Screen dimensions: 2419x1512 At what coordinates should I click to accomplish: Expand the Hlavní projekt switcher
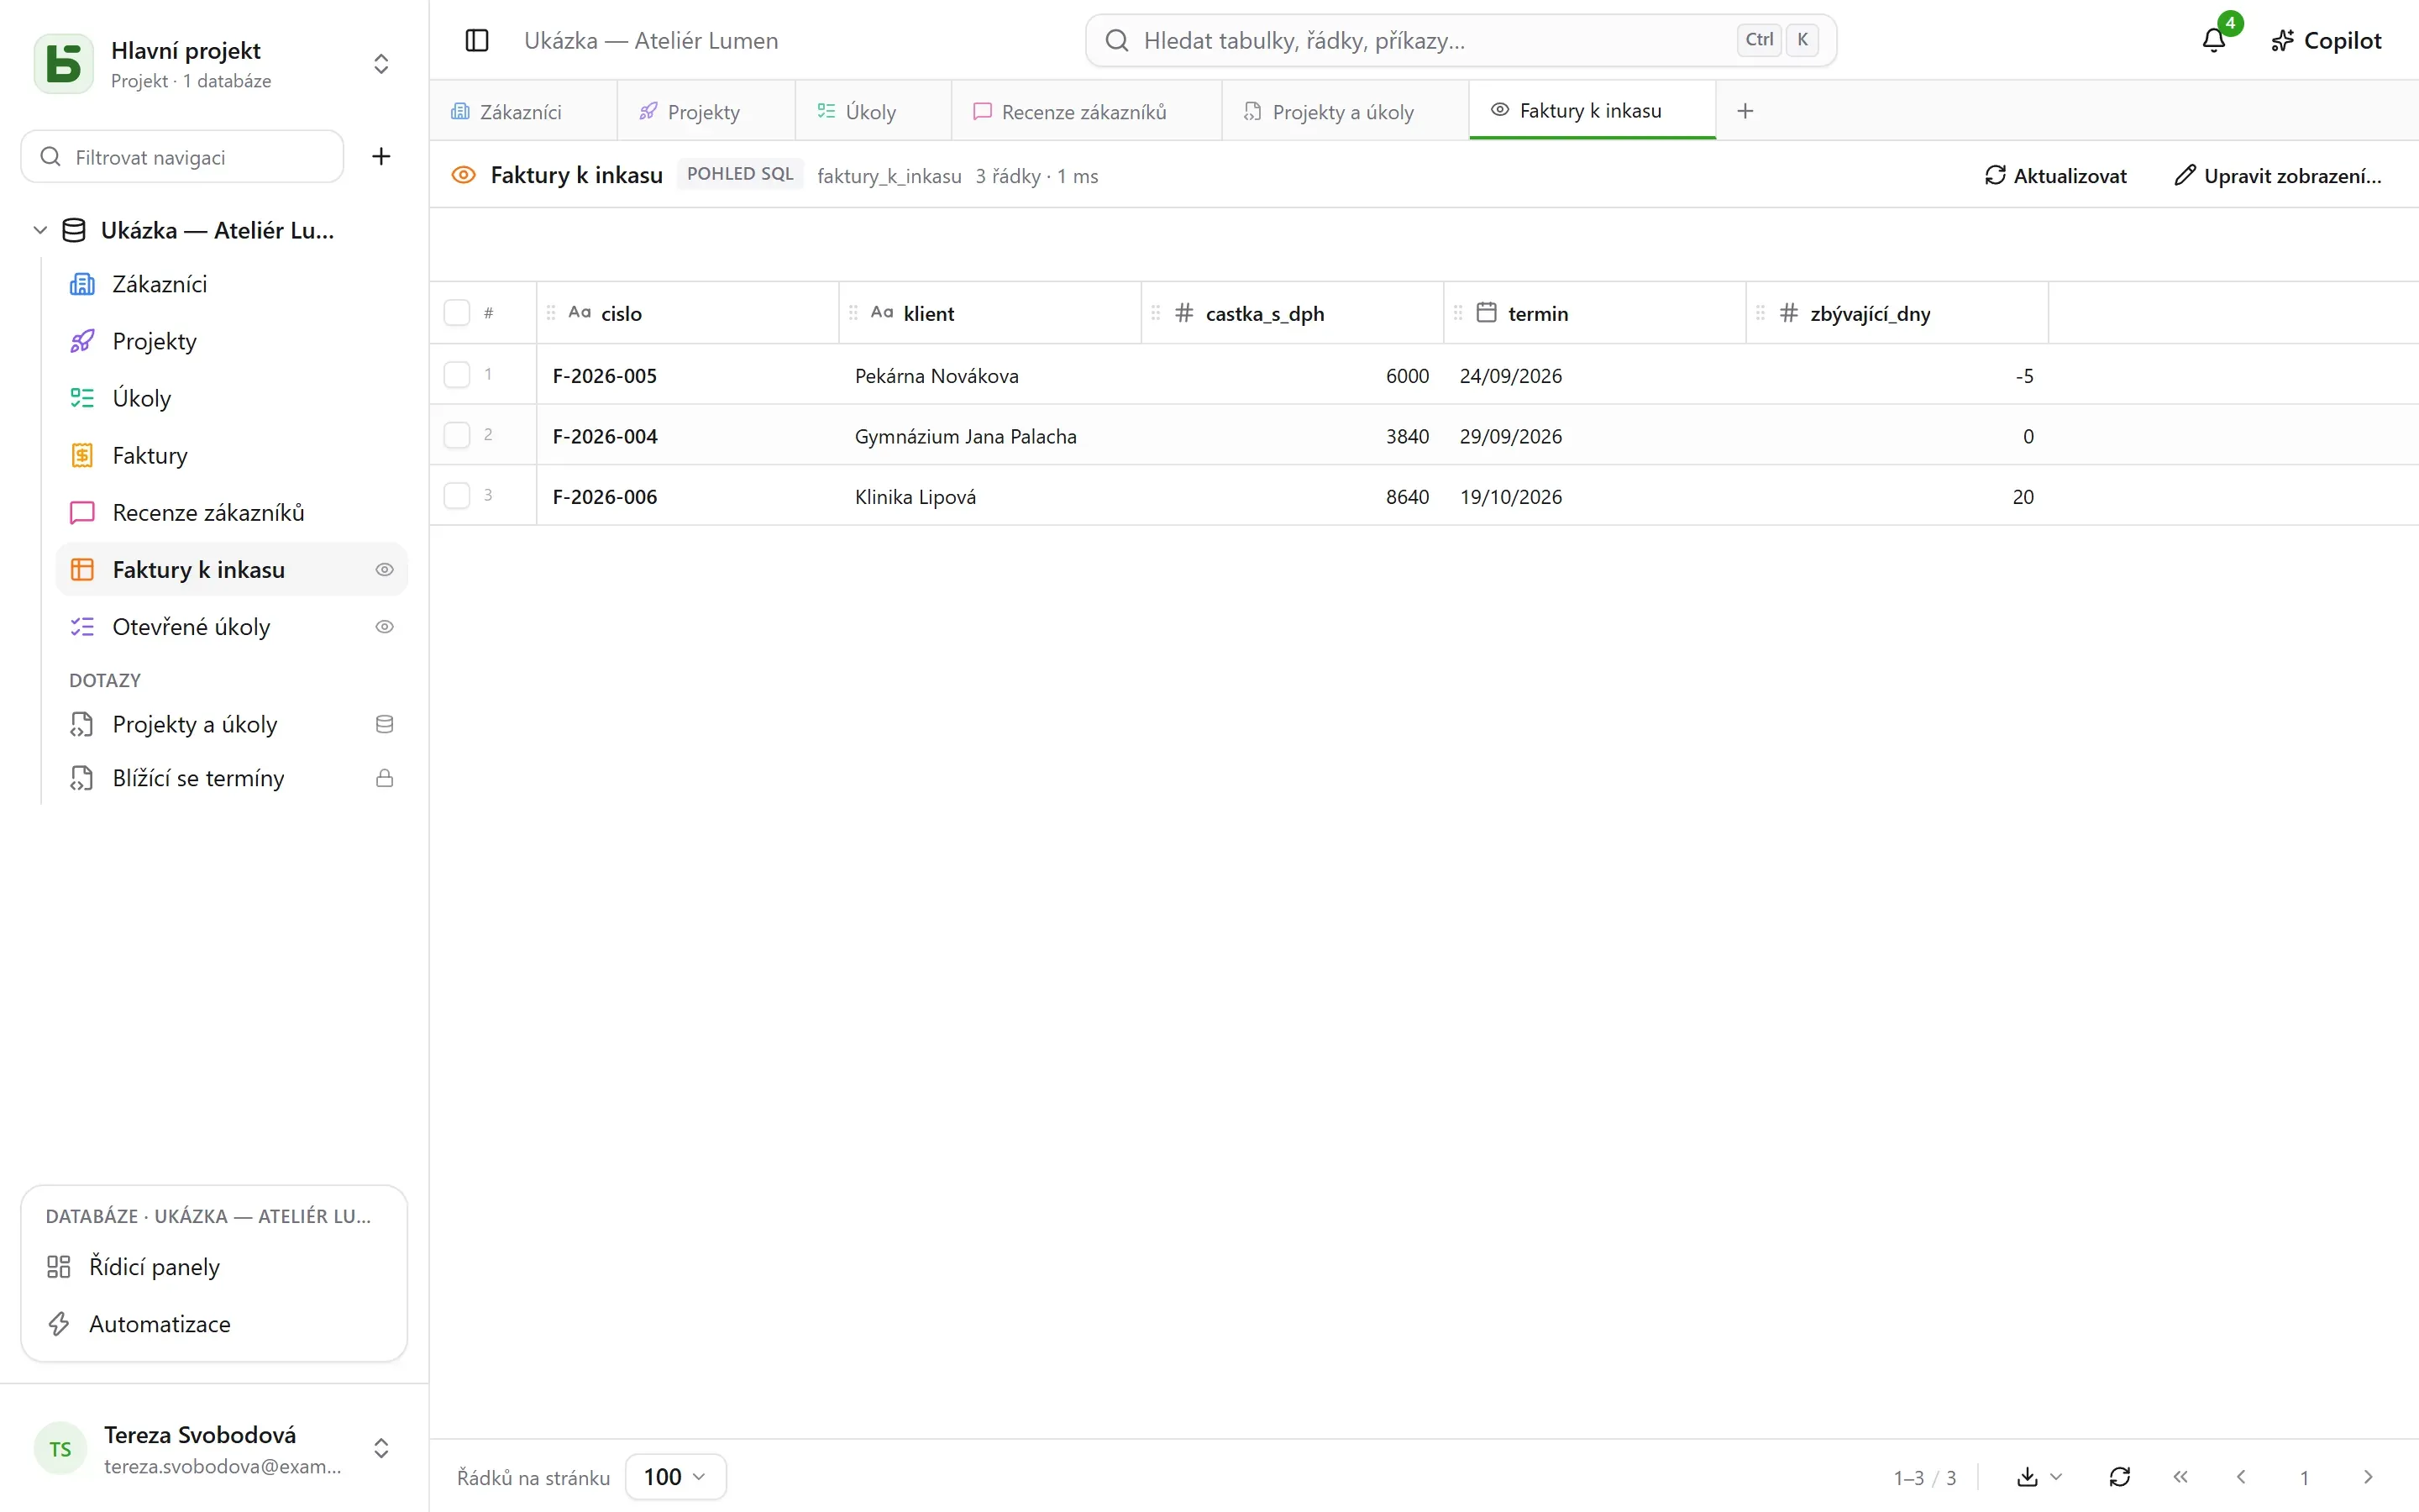tap(380, 64)
